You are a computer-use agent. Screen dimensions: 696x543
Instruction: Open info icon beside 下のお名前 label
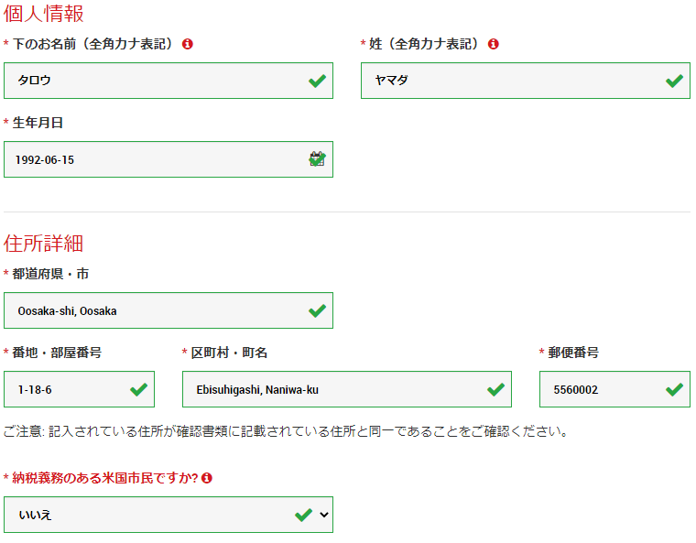click(x=188, y=44)
